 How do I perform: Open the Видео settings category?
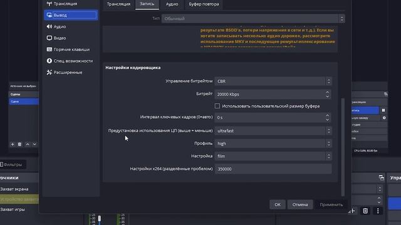click(71, 38)
